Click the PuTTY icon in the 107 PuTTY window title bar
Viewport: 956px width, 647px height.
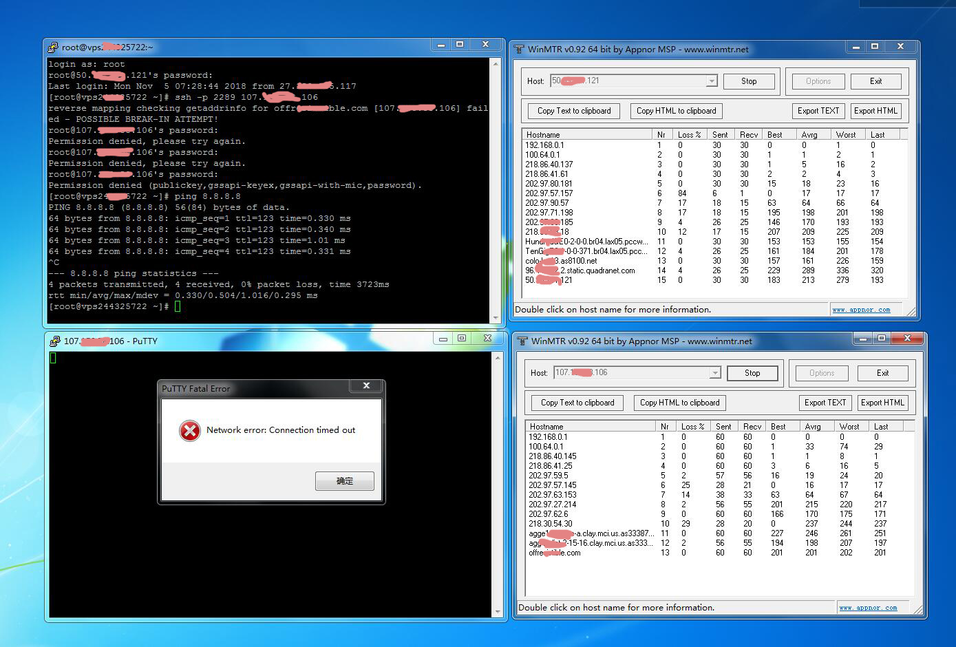click(55, 341)
